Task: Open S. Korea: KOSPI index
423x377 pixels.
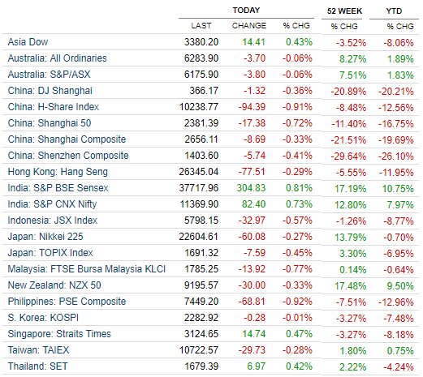Action: (x=43, y=318)
